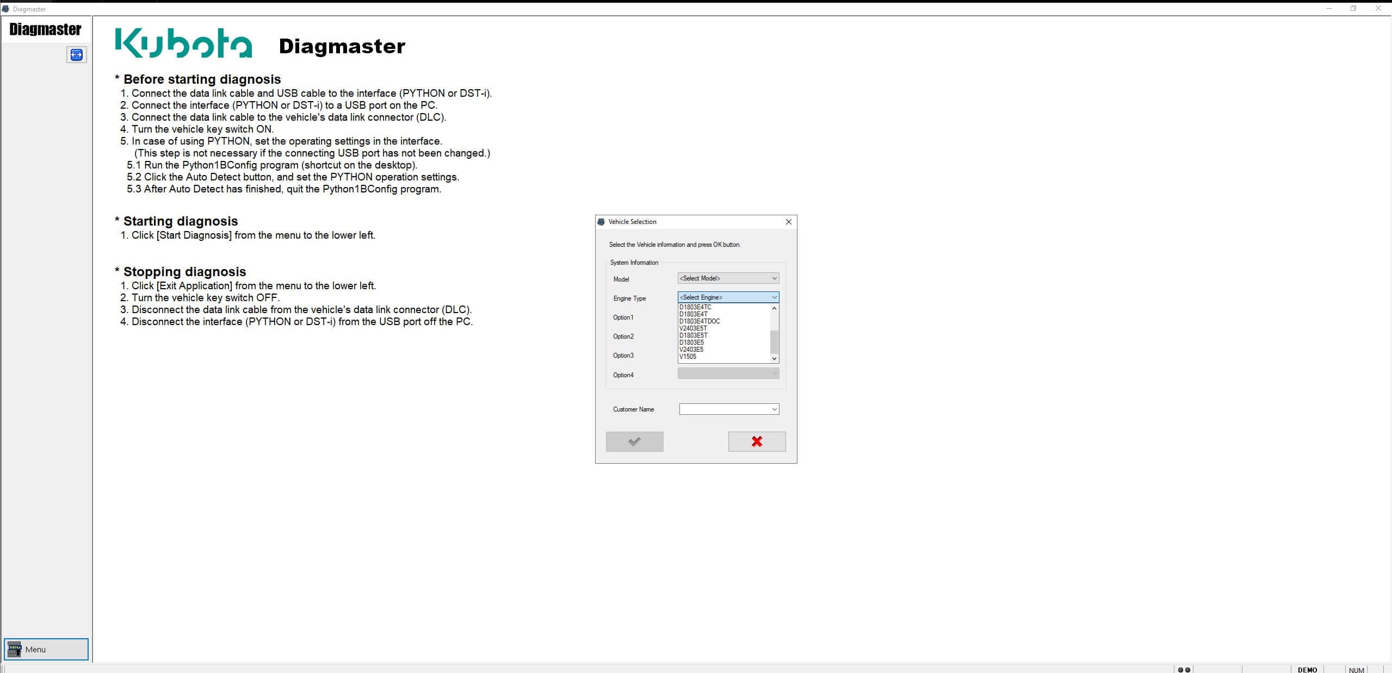Select engine D1803E4TC from list
The image size is (1392, 673).
(724, 307)
